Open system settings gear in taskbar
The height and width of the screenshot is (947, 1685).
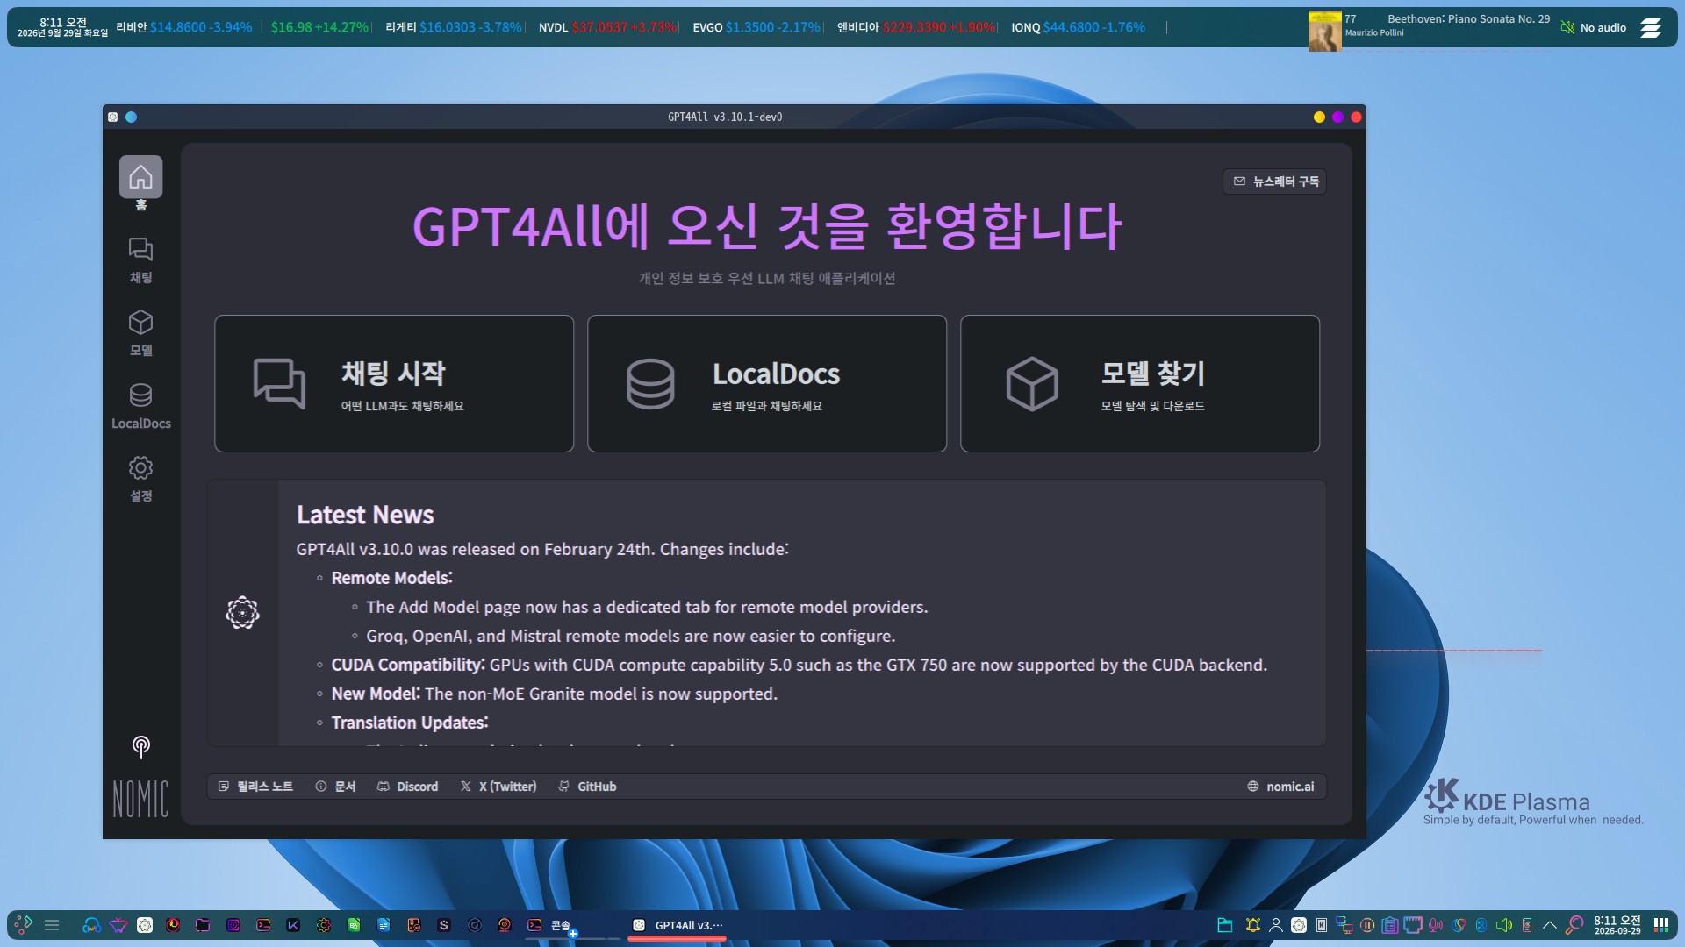tap(324, 925)
